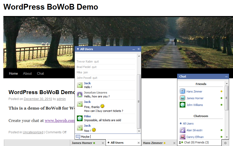Open the Uncategorized category link

click(x=33, y=132)
